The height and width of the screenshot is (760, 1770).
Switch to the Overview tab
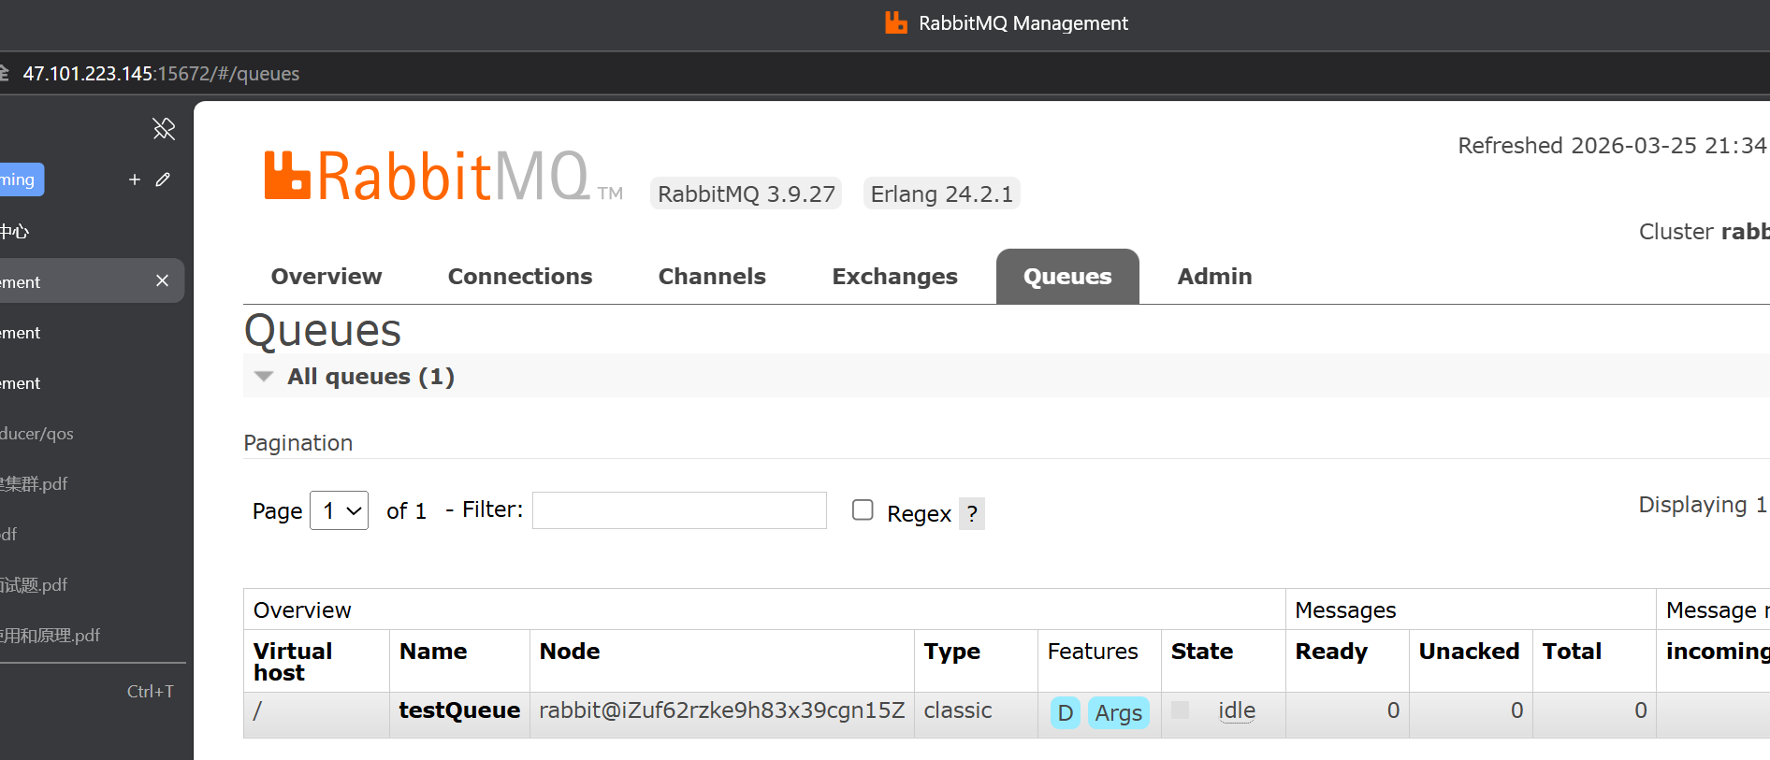[x=326, y=277]
